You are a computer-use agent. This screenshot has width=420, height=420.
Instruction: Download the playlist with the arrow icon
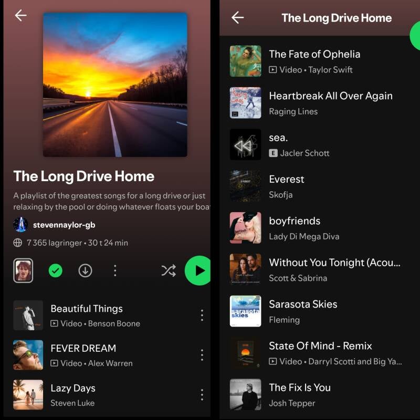click(x=85, y=270)
